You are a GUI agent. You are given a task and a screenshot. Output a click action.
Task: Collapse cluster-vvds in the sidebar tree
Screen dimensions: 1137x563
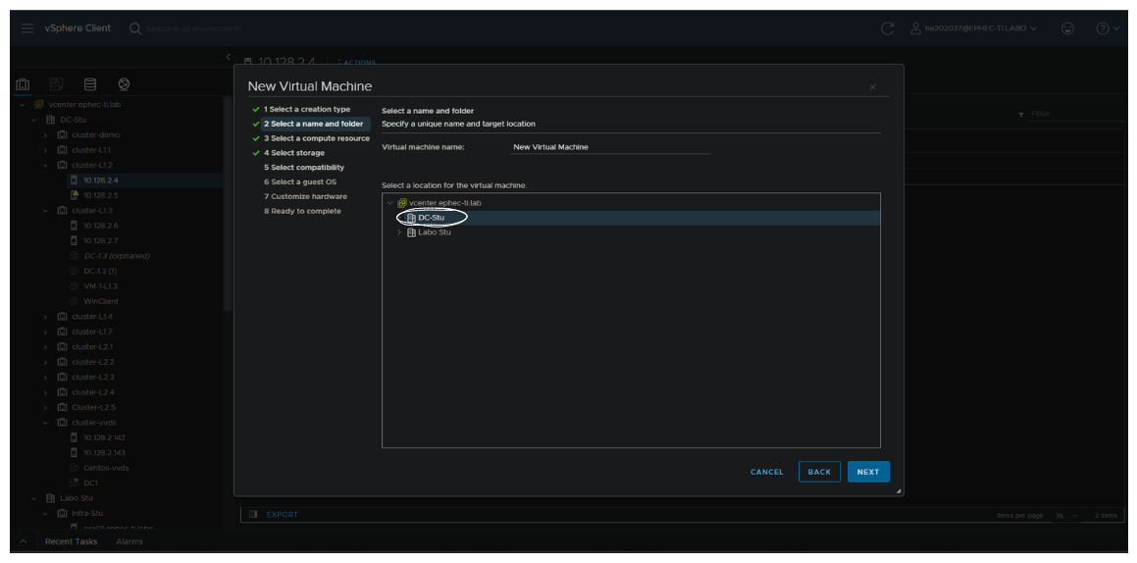[x=45, y=423]
